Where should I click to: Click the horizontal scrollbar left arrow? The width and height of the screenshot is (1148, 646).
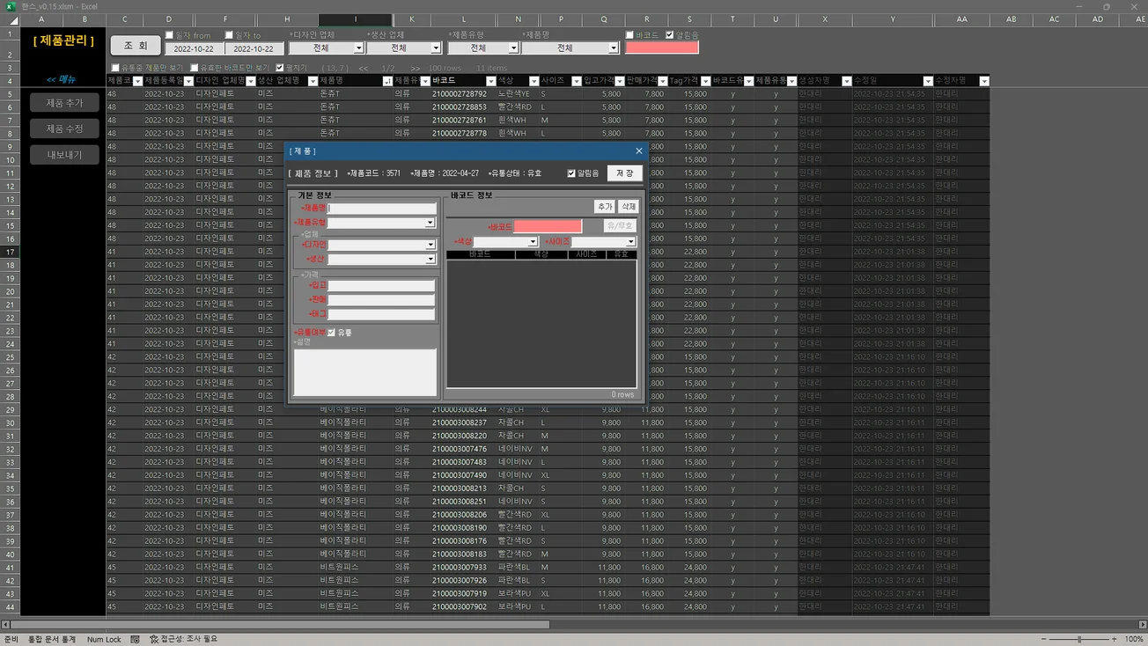tap(5, 625)
